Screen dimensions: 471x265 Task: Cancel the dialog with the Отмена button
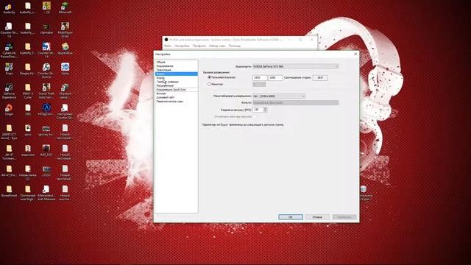[317, 217]
